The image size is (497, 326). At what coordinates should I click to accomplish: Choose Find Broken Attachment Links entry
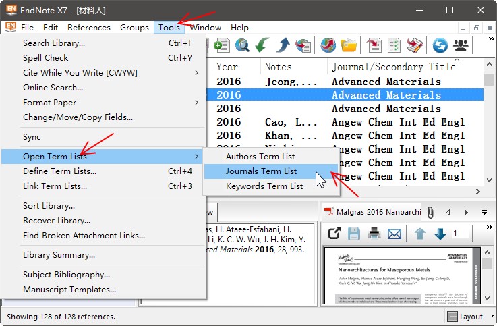[103, 236]
